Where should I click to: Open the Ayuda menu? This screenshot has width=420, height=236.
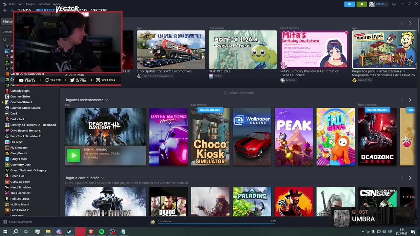click(x=57, y=4)
